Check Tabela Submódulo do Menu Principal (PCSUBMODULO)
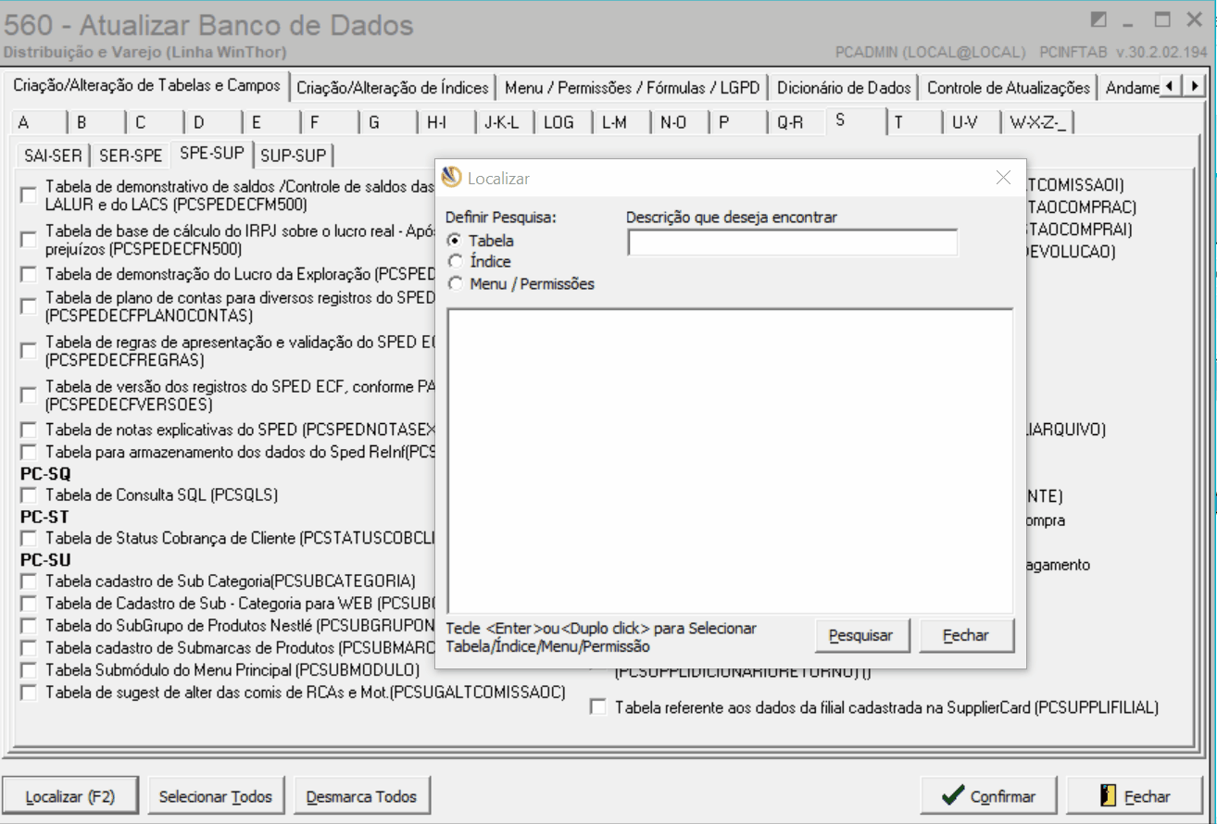The width and height of the screenshot is (1217, 824). point(29,669)
